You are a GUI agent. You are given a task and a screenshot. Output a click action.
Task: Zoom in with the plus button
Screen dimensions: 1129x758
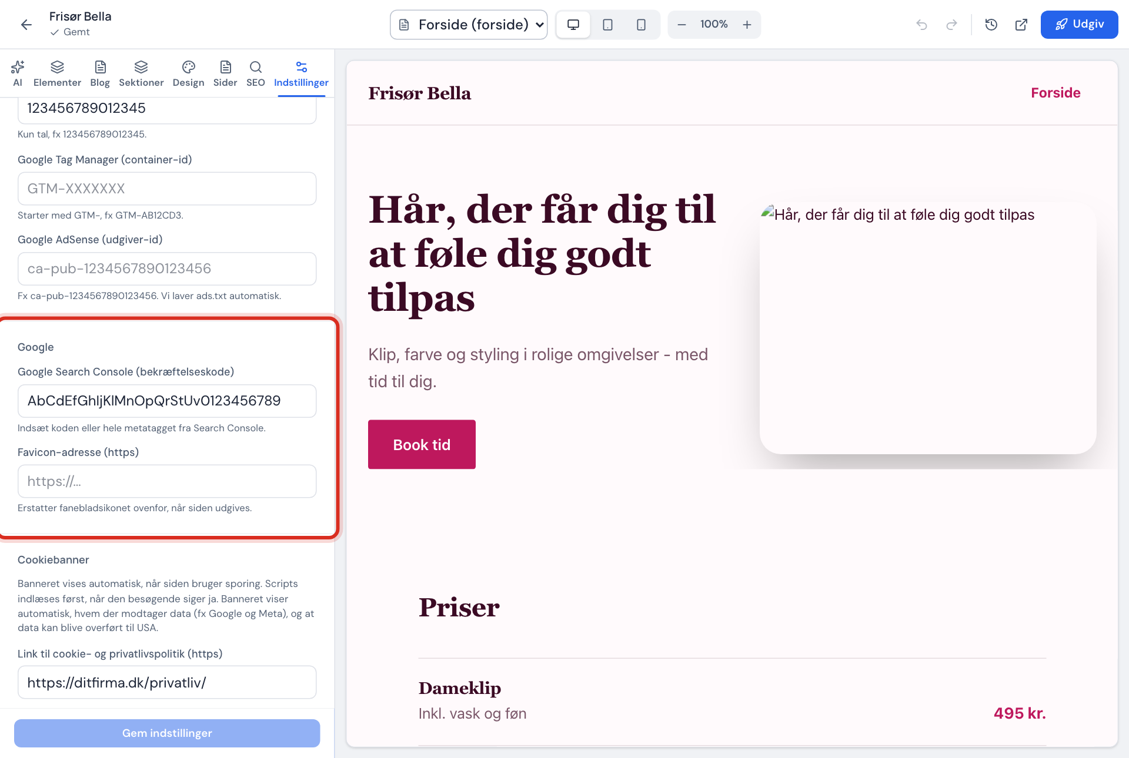pyautogui.click(x=747, y=25)
